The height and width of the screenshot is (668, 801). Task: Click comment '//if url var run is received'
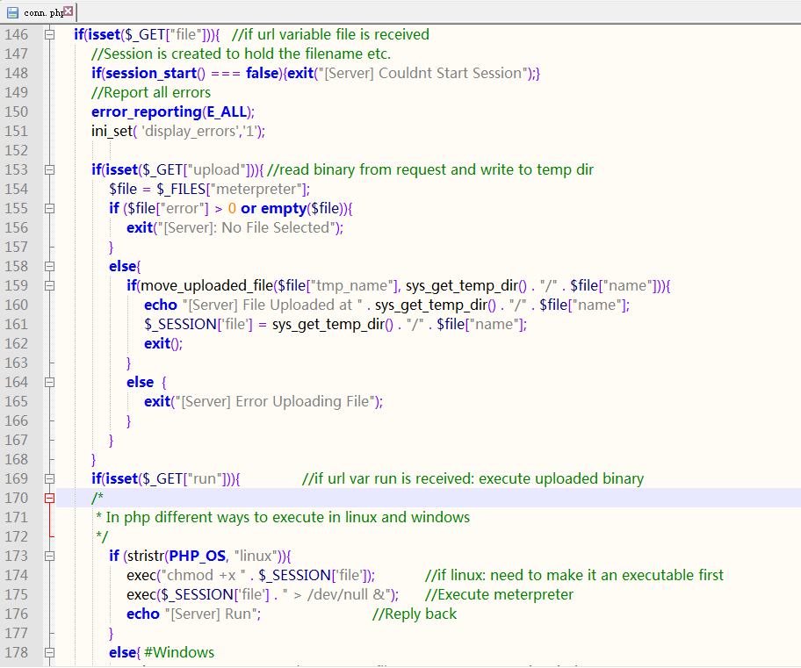473,479
